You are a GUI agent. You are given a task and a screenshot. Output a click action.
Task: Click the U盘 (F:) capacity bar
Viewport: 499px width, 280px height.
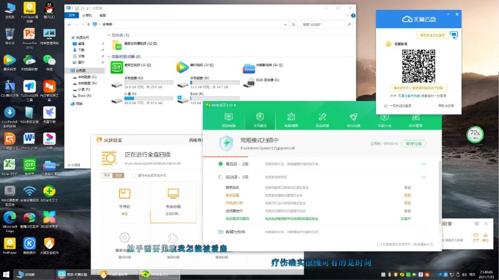click(x=148, y=99)
